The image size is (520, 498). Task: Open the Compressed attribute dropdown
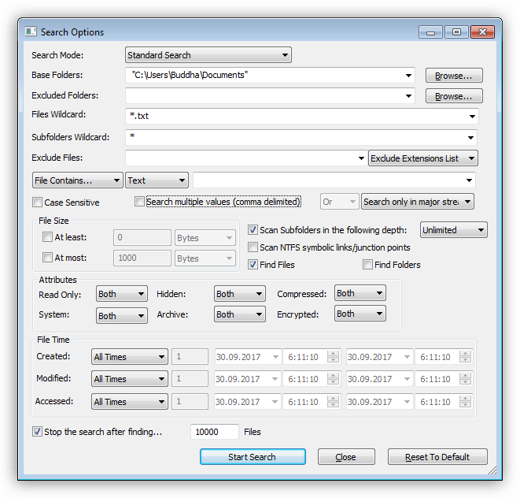tap(360, 293)
